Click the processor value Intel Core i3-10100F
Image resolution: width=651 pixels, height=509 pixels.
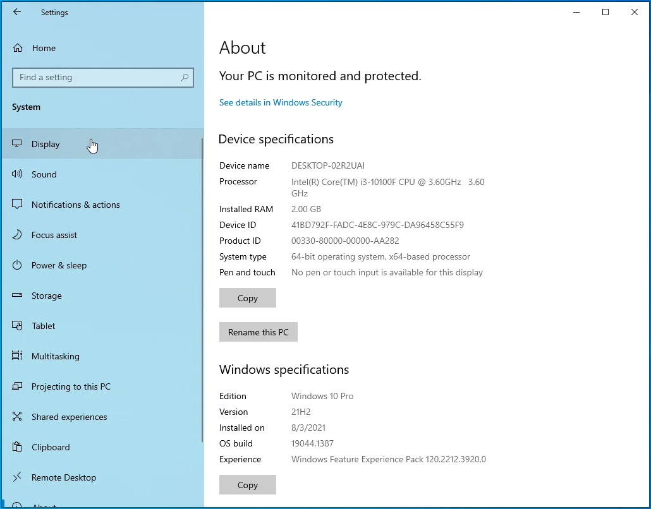point(388,188)
